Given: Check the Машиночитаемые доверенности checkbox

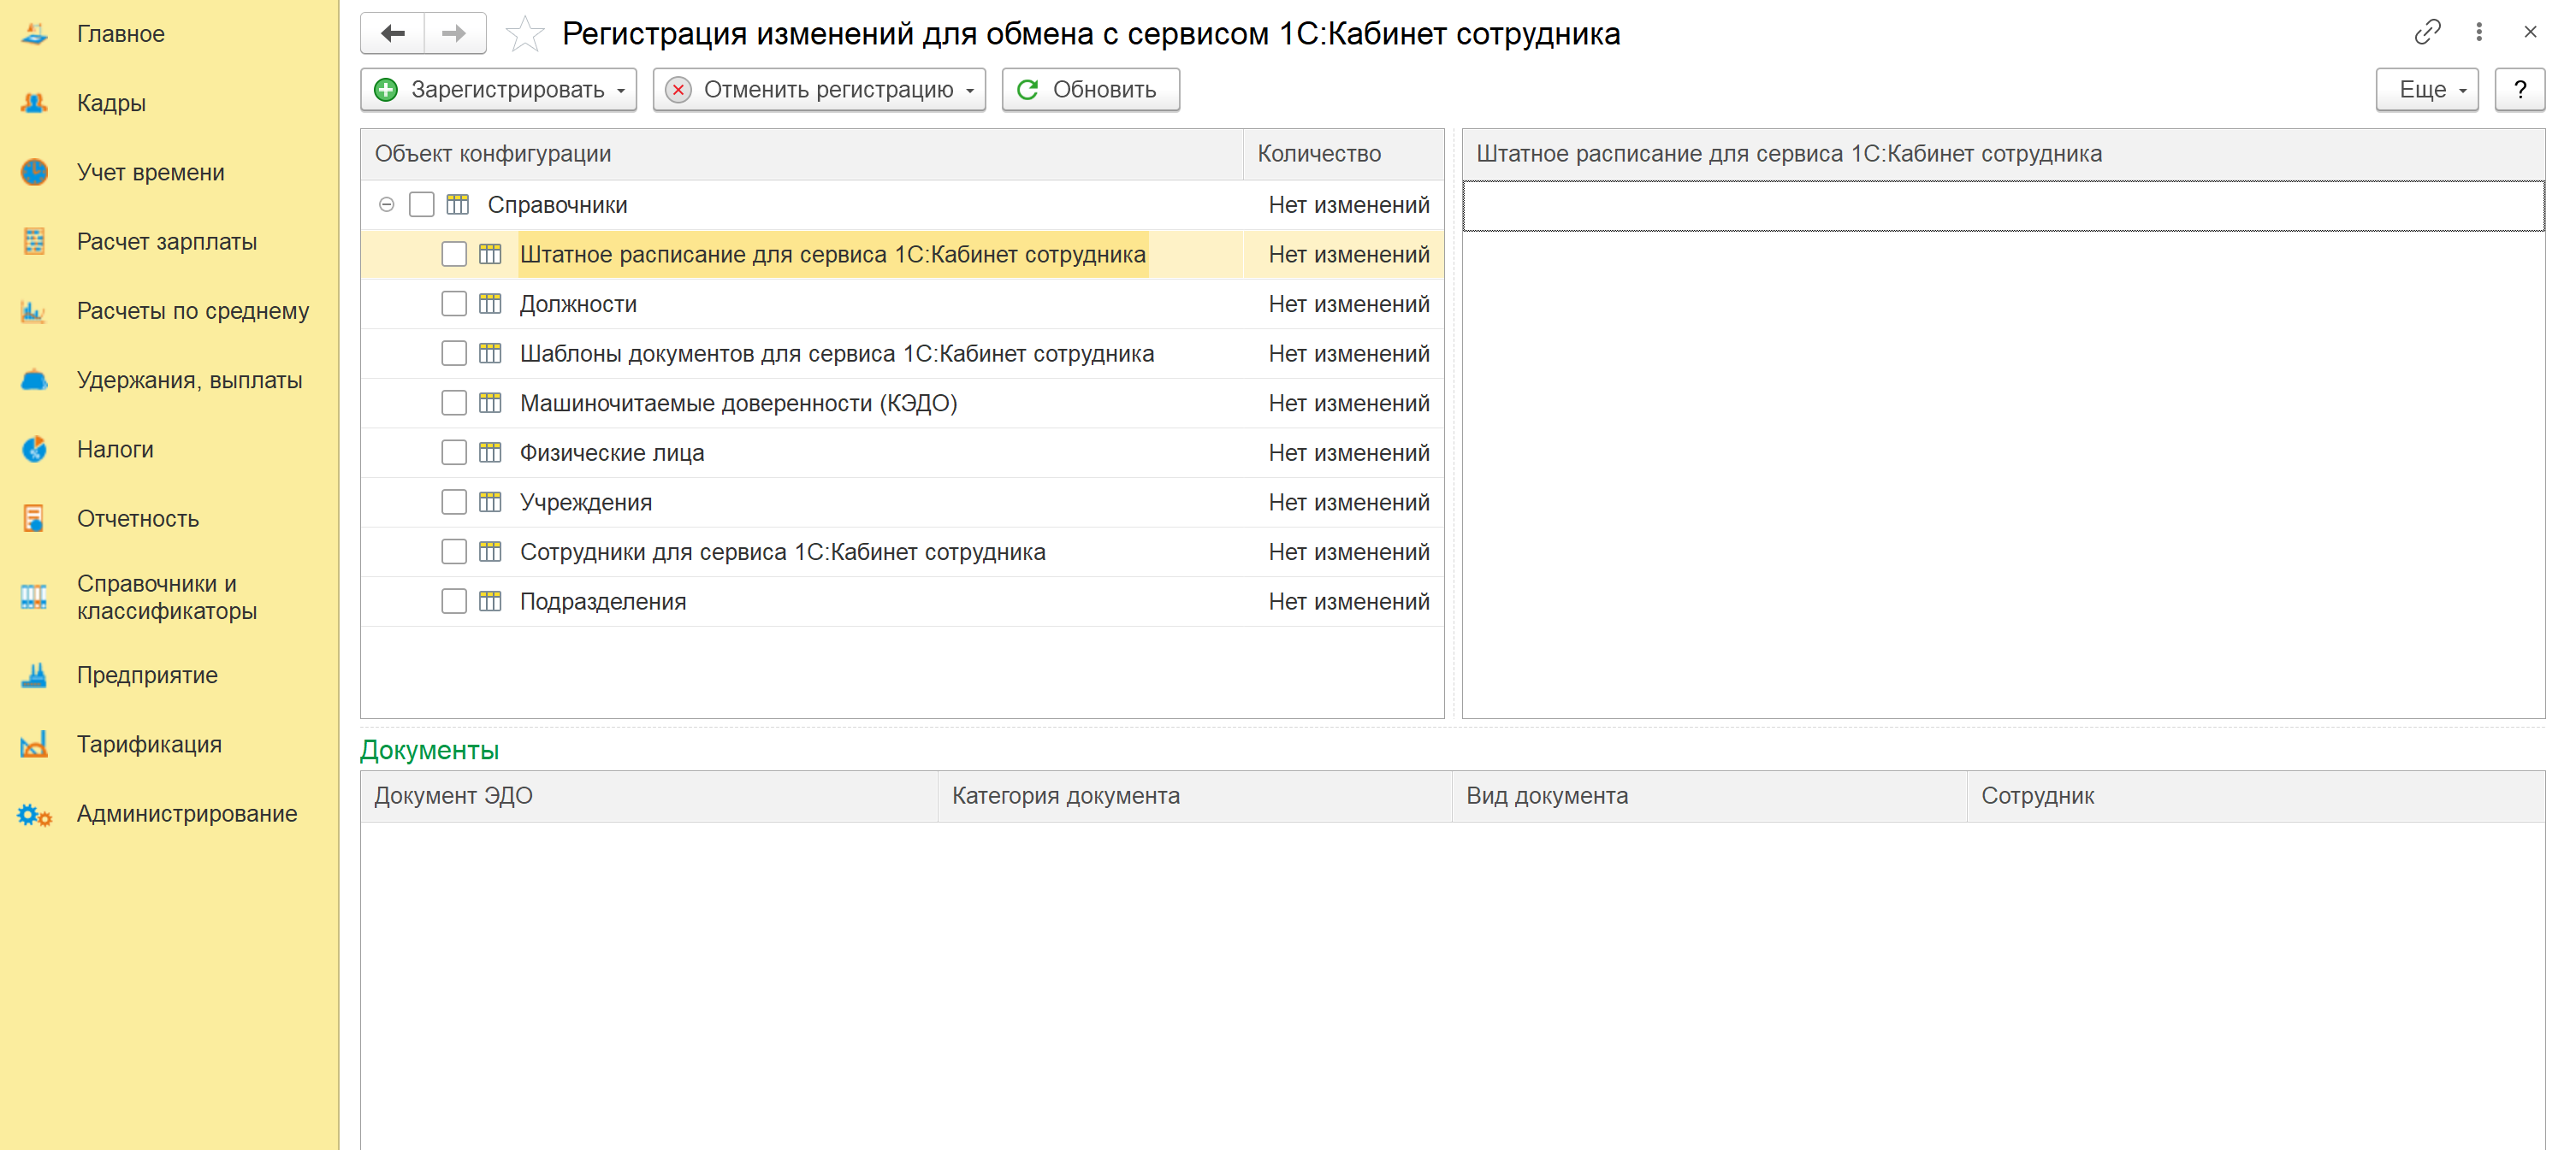Looking at the screenshot, I should click(454, 404).
